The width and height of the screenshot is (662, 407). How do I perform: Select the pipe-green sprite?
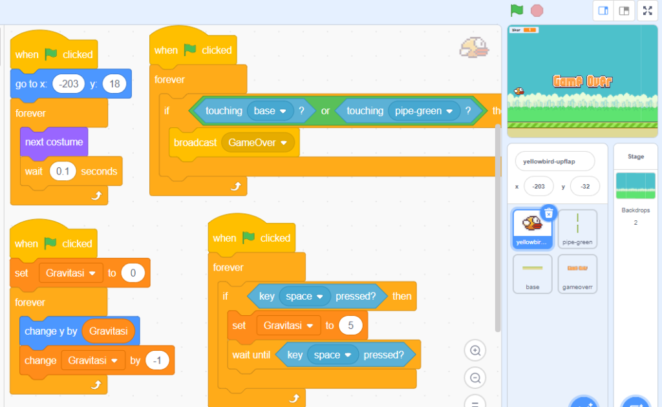click(577, 229)
